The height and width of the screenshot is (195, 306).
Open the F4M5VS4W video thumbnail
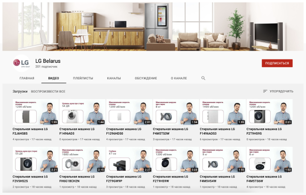(223, 160)
